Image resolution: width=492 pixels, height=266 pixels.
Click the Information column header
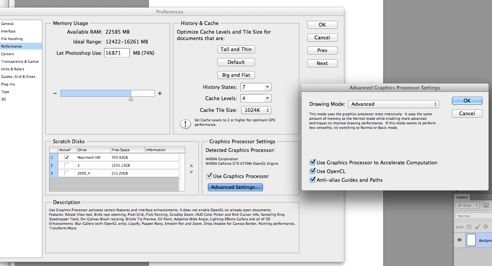(165, 150)
